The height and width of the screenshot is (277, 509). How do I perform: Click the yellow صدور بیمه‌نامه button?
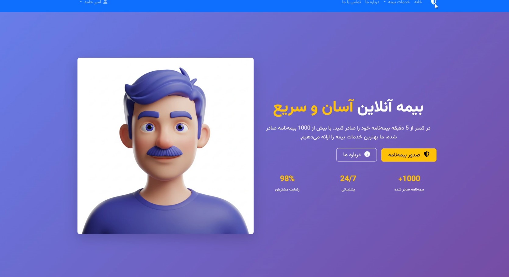409,155
